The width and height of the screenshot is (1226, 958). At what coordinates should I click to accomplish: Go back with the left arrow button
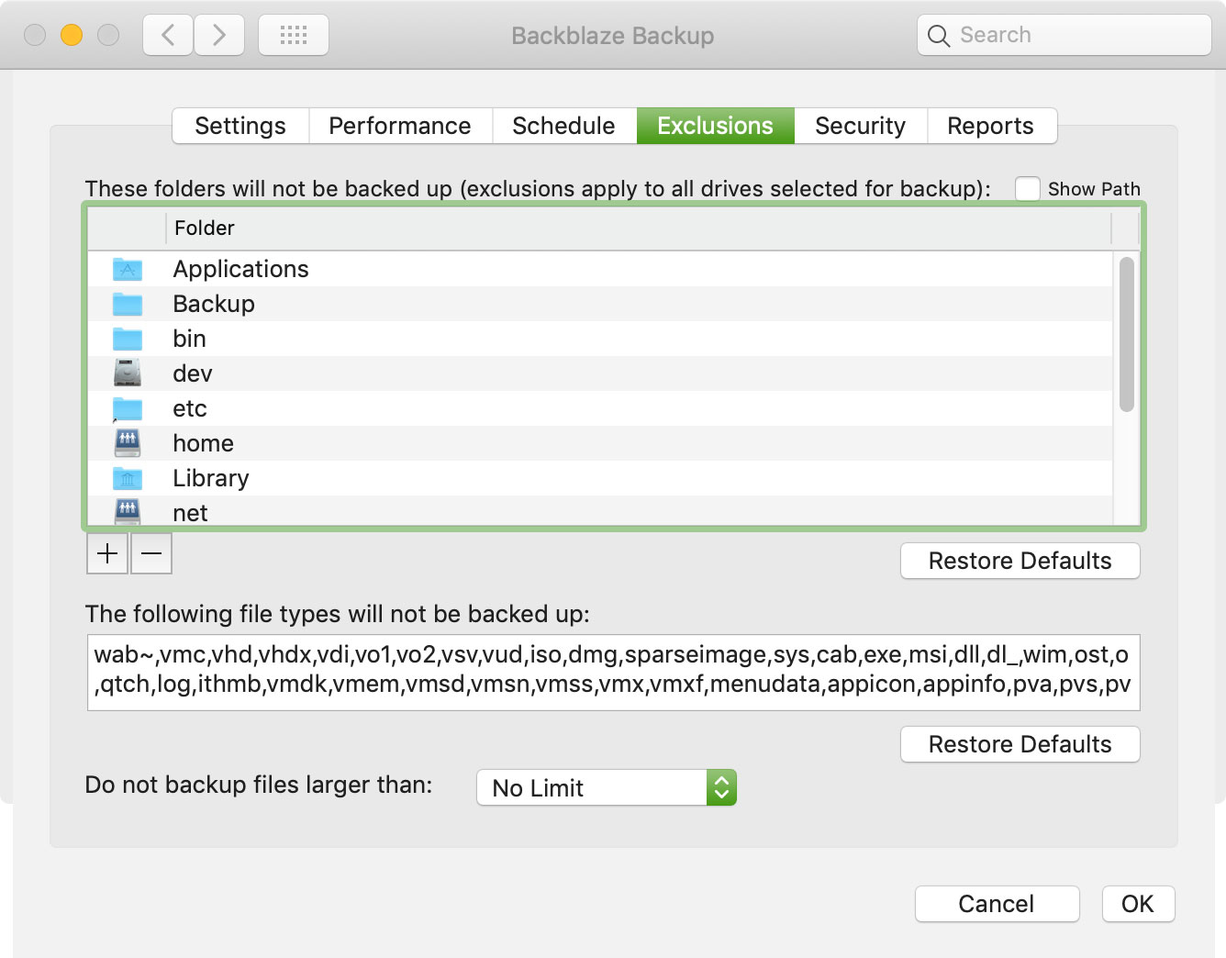click(168, 36)
